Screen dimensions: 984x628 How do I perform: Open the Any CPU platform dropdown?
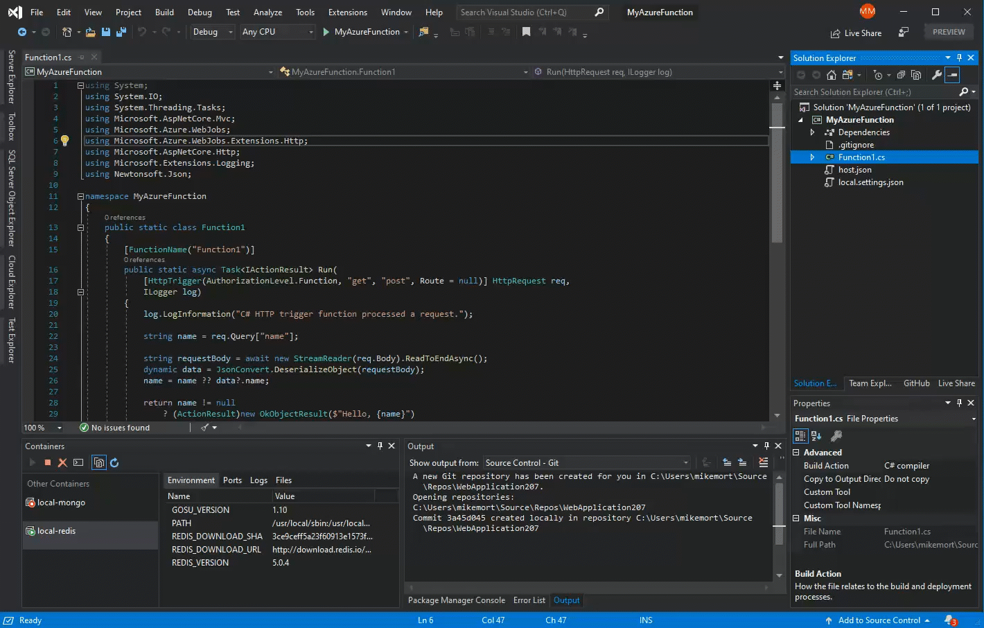311,31
